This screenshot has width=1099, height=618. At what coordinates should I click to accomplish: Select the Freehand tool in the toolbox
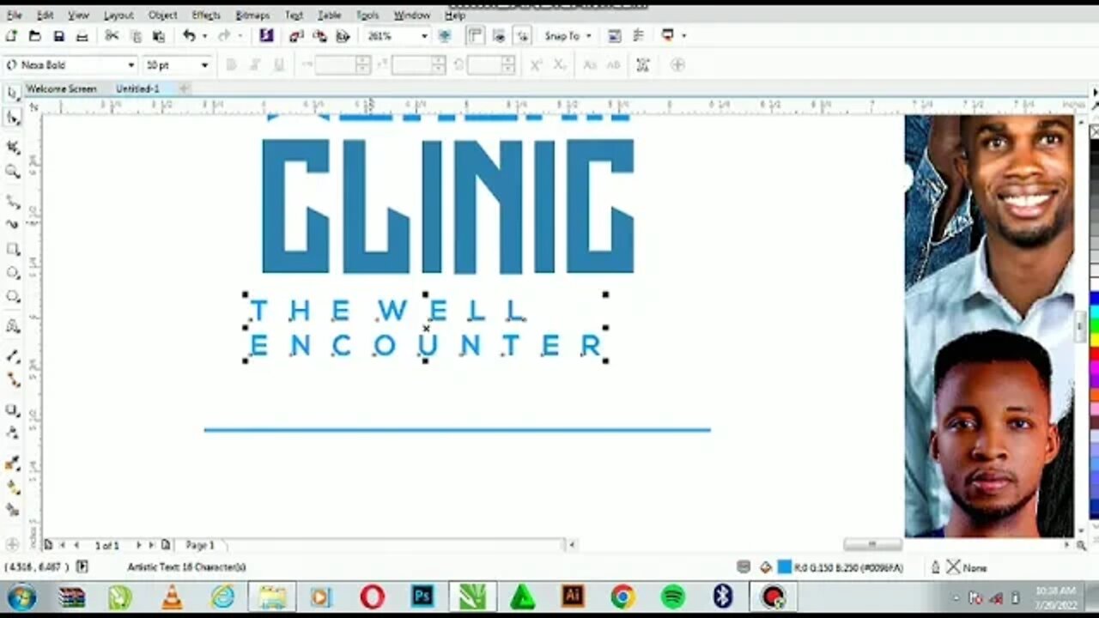coord(13,202)
